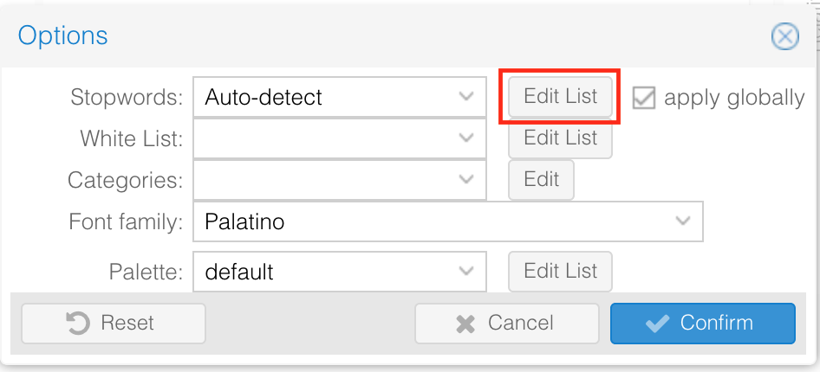
Task: Click the Edit button for Categories
Action: point(541,179)
